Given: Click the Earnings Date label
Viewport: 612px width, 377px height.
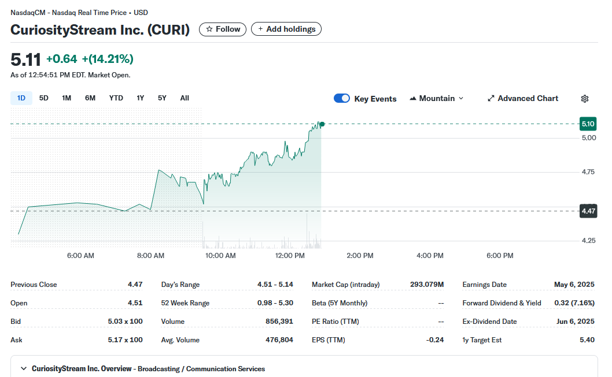Looking at the screenshot, I should [x=484, y=285].
